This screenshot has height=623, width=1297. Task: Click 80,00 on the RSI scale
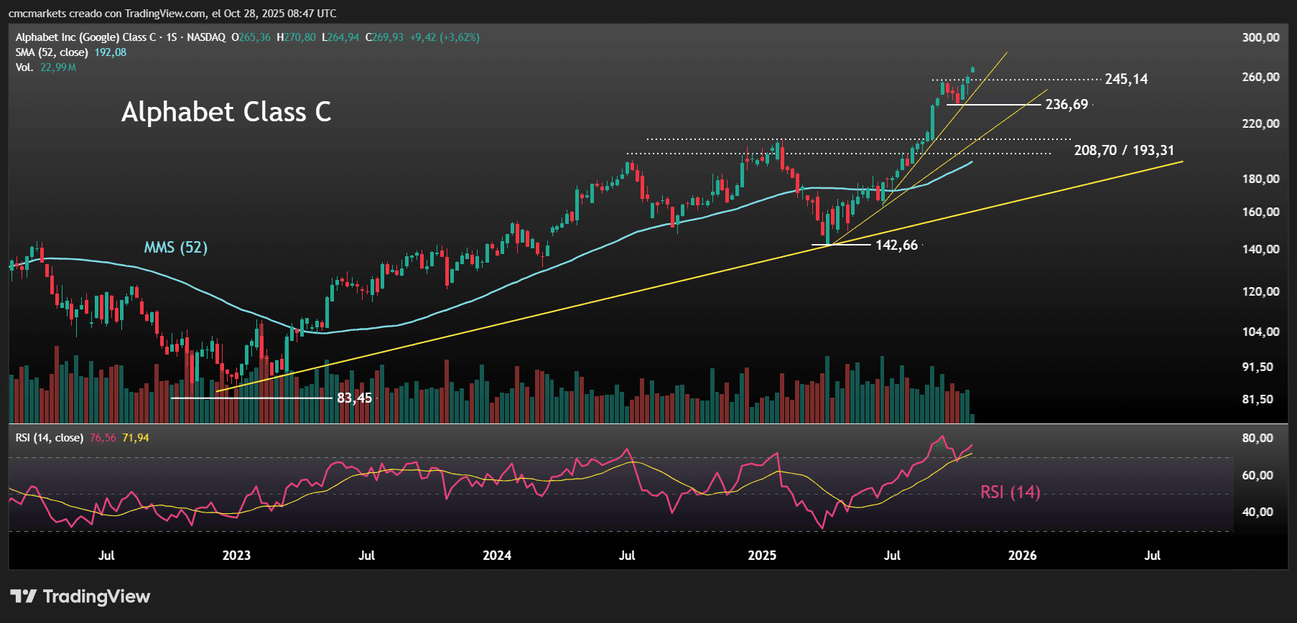[1257, 439]
